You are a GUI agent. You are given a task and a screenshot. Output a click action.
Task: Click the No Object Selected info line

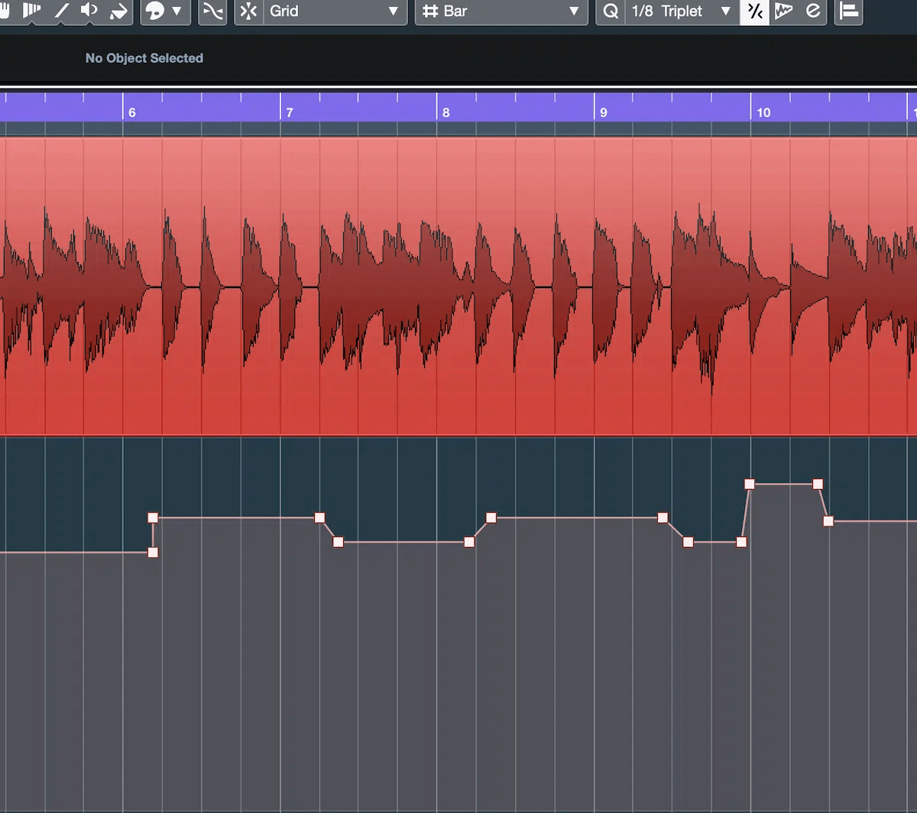click(x=144, y=58)
